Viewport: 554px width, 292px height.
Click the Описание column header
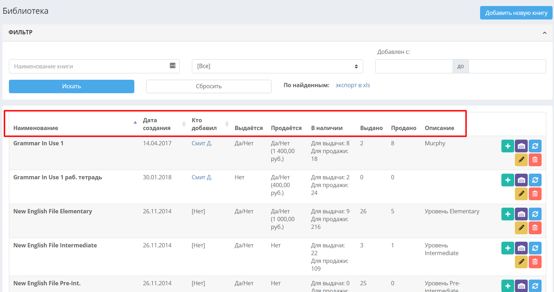440,128
